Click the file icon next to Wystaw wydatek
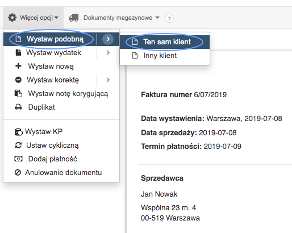Image resolution: width=292 pixels, height=233 pixels. [x=18, y=52]
